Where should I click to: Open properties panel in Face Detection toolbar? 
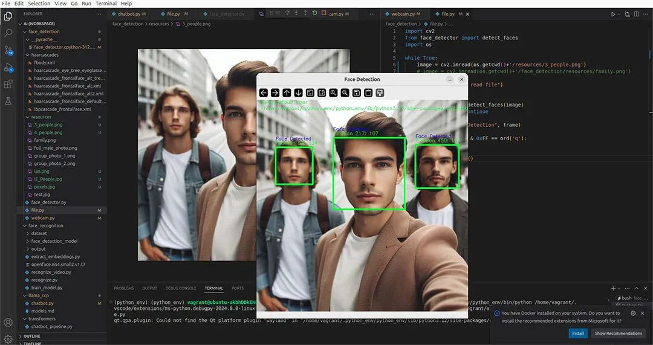379,92
